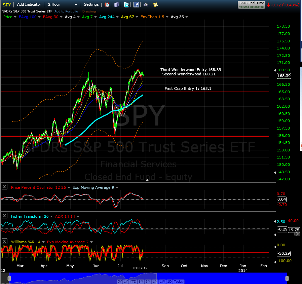Select the 1D range button
The height and width of the screenshot is (284, 302).
click(x=169, y=282)
